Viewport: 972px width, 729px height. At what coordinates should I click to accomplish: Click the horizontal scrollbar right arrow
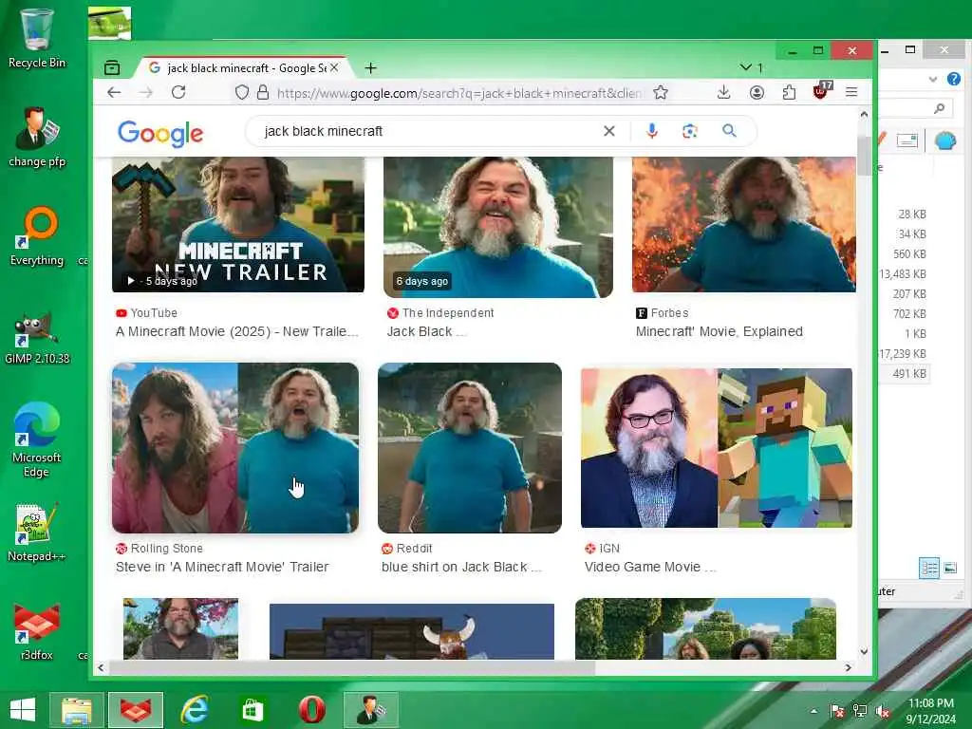pos(849,667)
